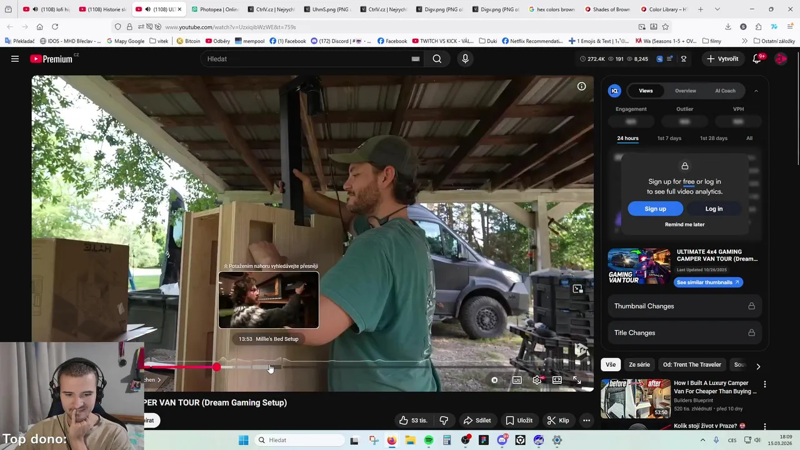Open the on-screen keyboard icon in search box

415,59
